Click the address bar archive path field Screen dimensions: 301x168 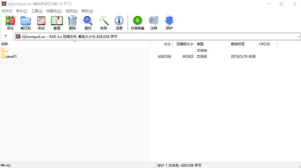click(158, 37)
